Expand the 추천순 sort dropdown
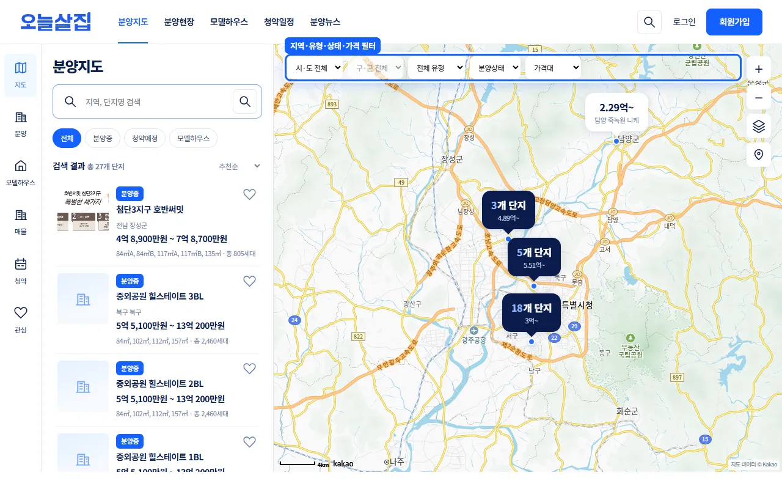This screenshot has height=489, width=782. pyautogui.click(x=240, y=166)
